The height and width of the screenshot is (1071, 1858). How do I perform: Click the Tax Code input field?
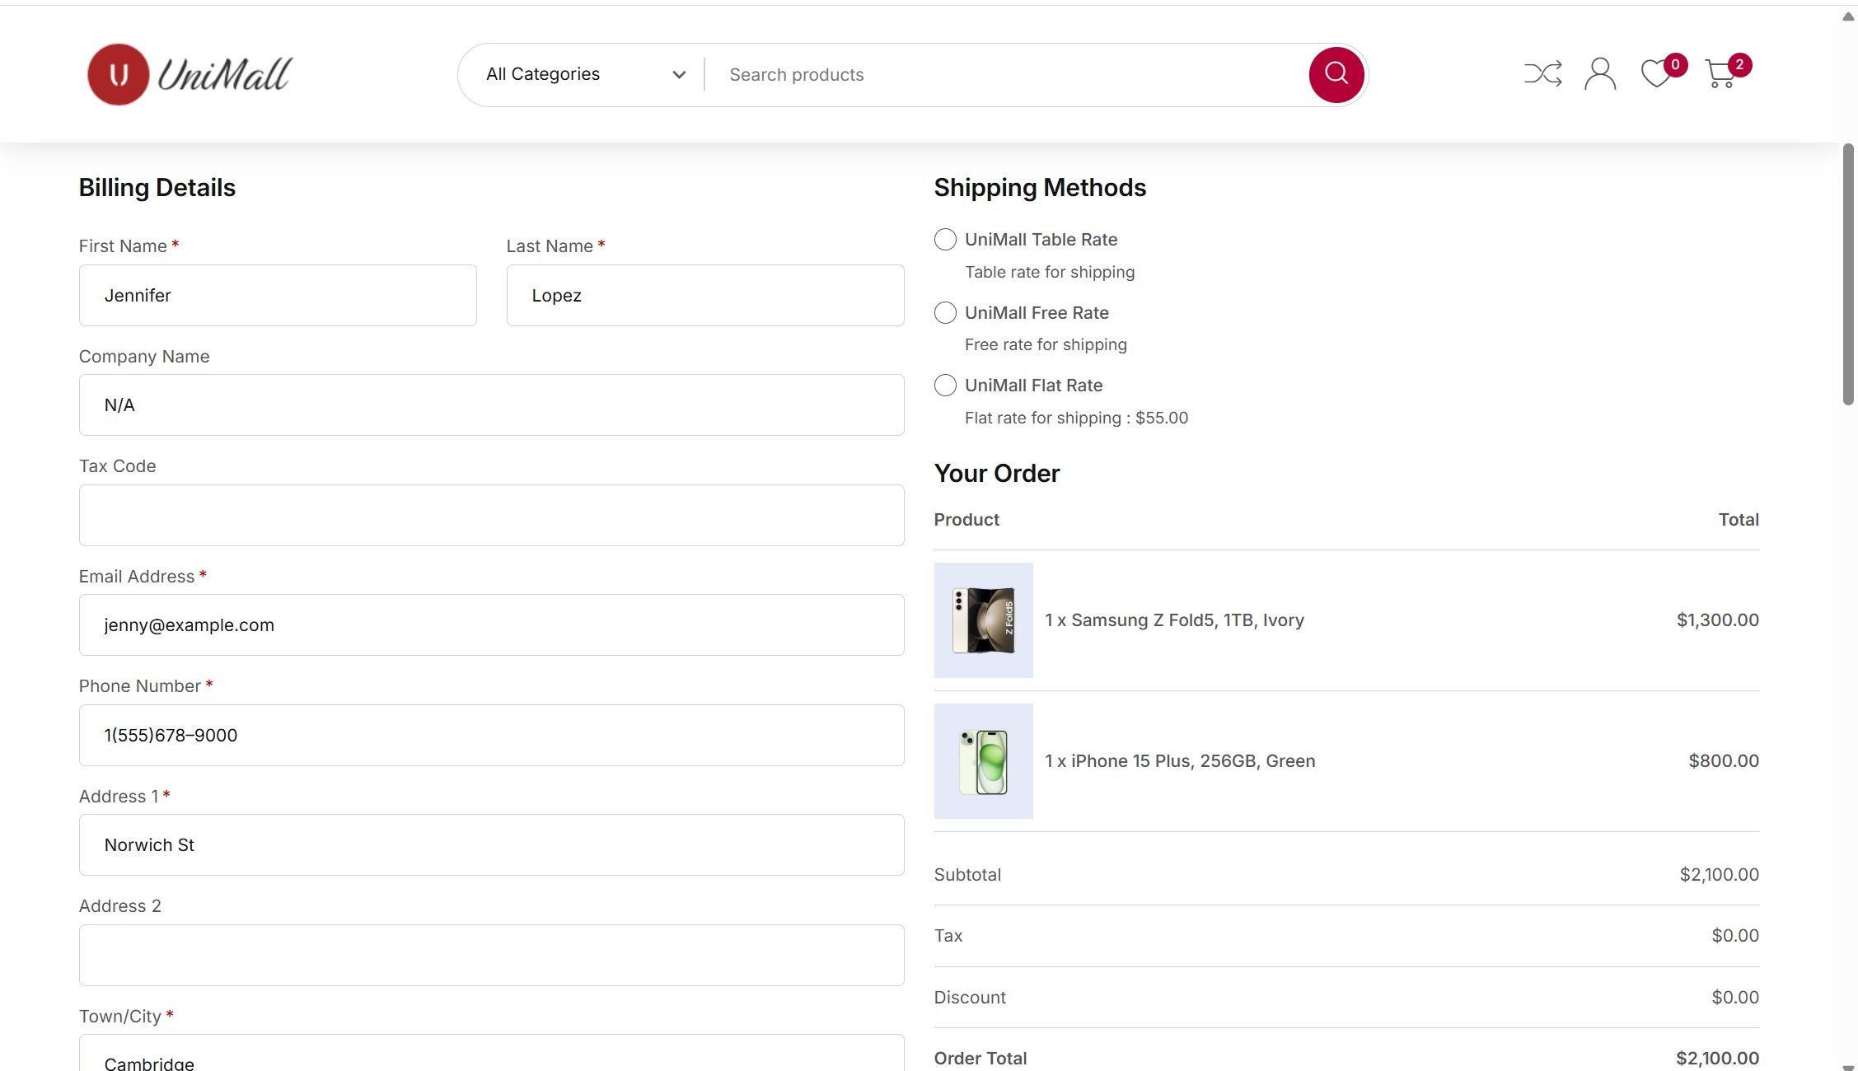point(491,515)
